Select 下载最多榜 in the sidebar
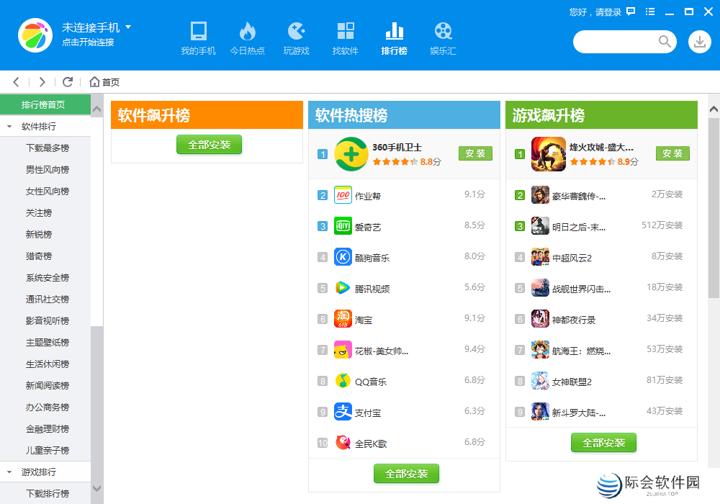The image size is (720, 504). (48, 148)
